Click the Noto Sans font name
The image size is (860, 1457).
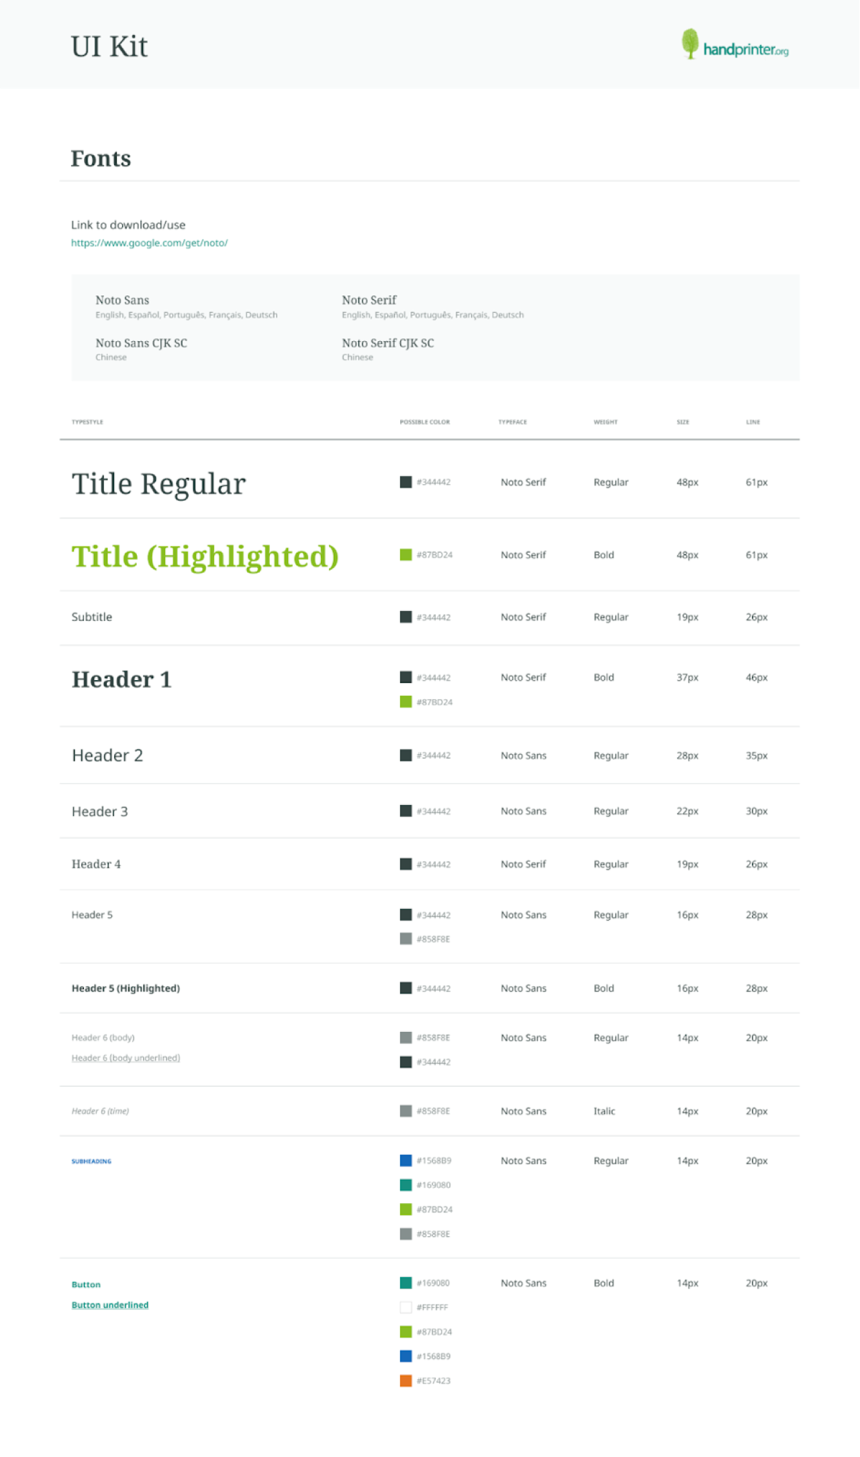click(122, 300)
